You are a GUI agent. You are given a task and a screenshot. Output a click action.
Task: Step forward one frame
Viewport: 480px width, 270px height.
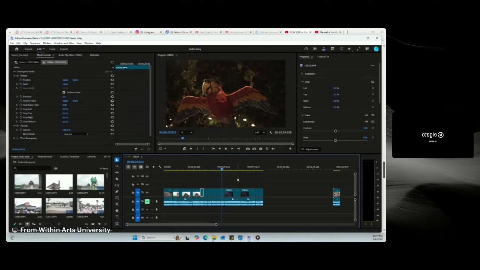232,149
